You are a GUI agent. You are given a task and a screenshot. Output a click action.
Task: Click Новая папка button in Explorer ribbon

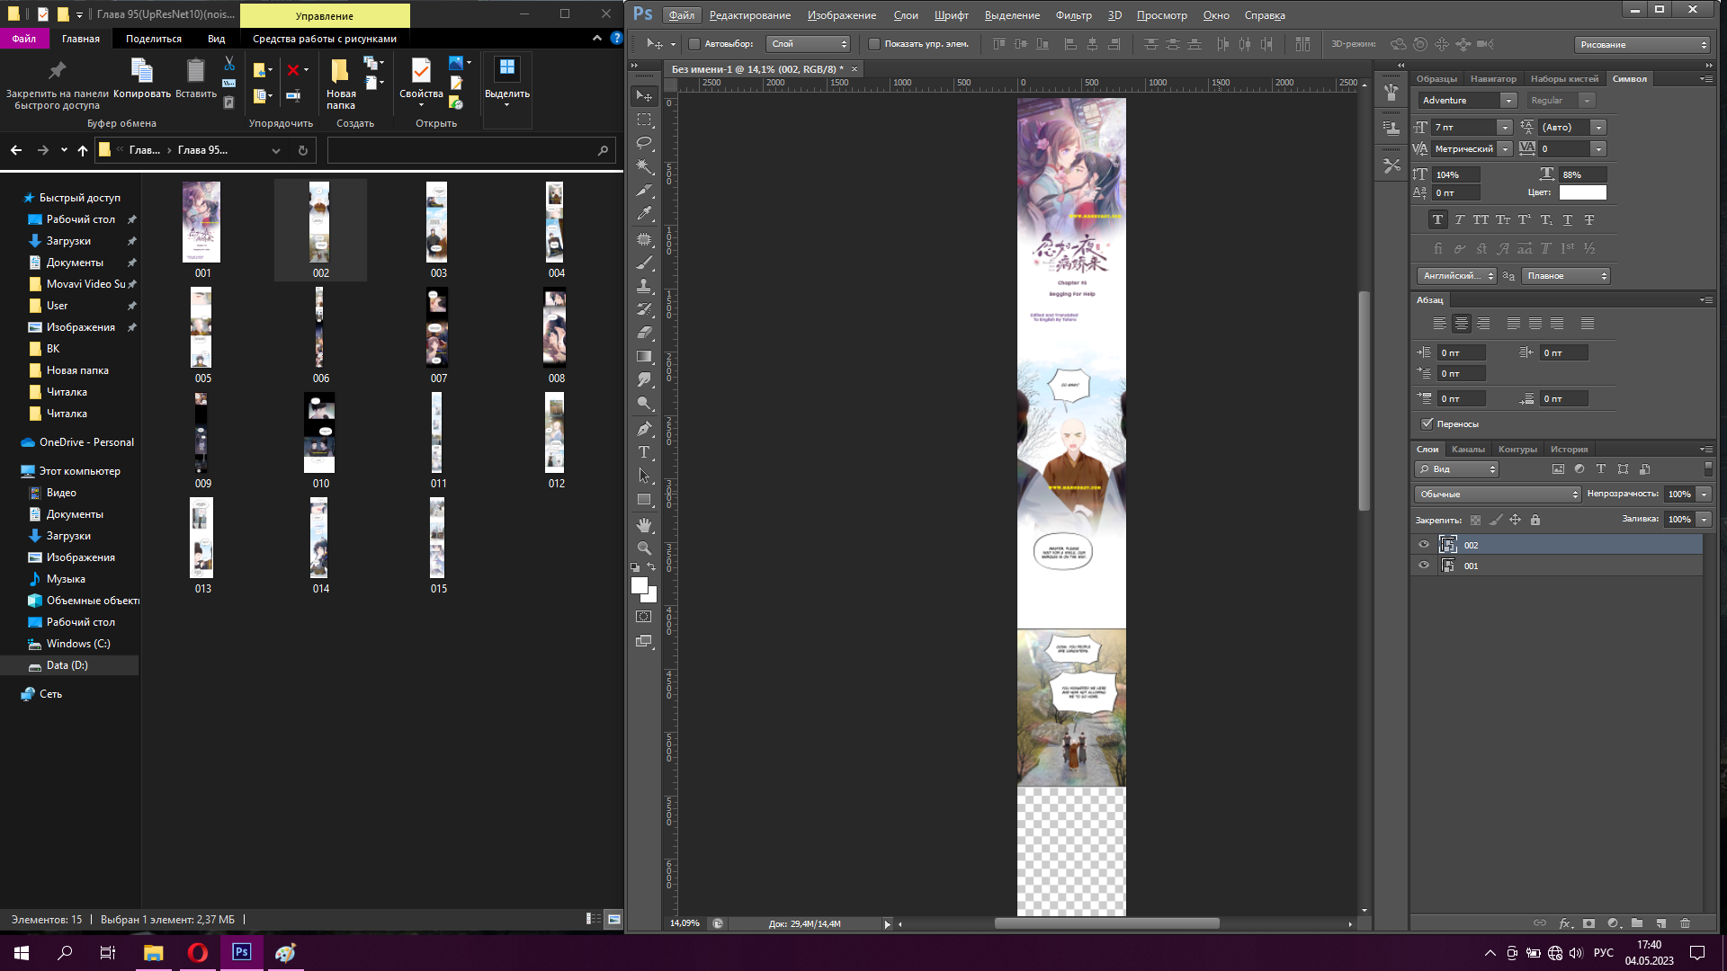[340, 84]
